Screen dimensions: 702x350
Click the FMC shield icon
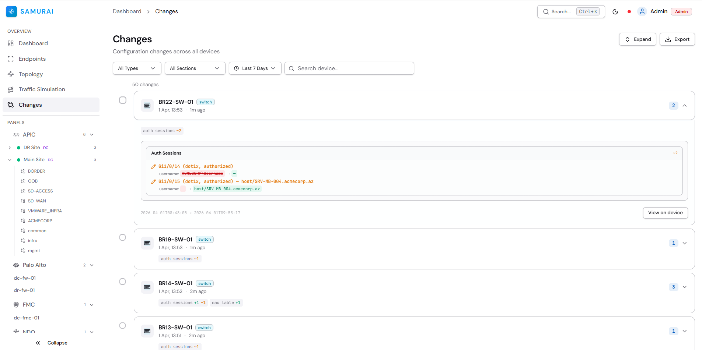pyautogui.click(x=16, y=304)
